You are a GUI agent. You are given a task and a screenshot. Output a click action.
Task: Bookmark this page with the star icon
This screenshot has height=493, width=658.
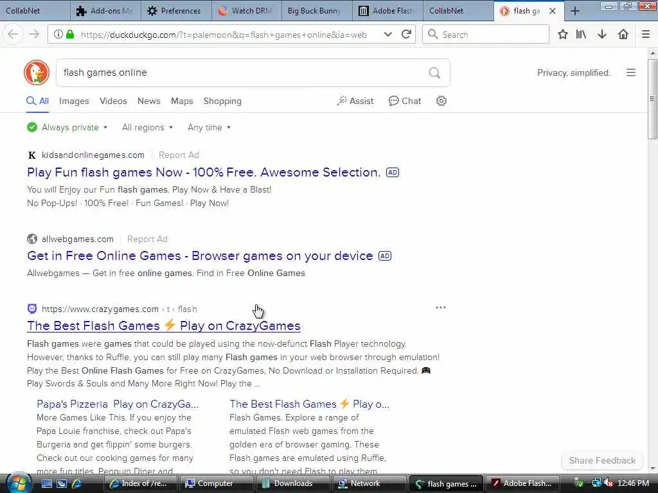click(563, 35)
